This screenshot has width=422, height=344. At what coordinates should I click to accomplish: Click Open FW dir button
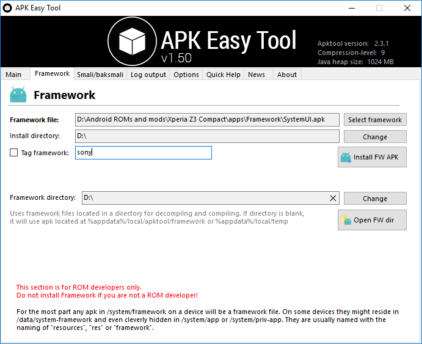click(x=372, y=220)
